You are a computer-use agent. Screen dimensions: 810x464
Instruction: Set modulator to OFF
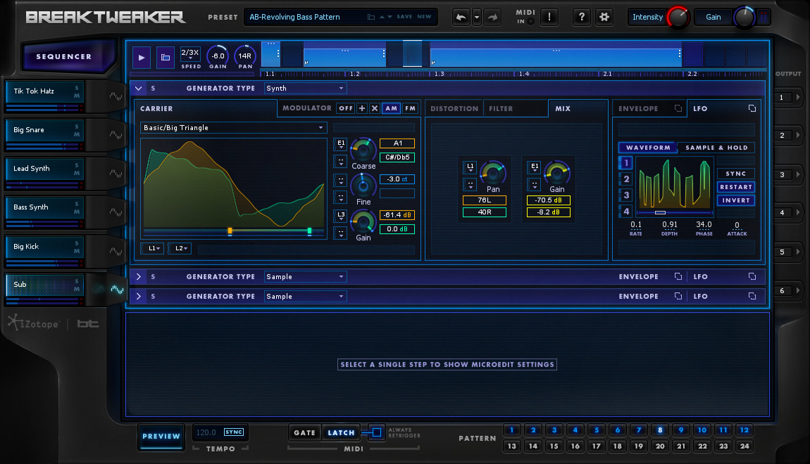click(x=346, y=108)
